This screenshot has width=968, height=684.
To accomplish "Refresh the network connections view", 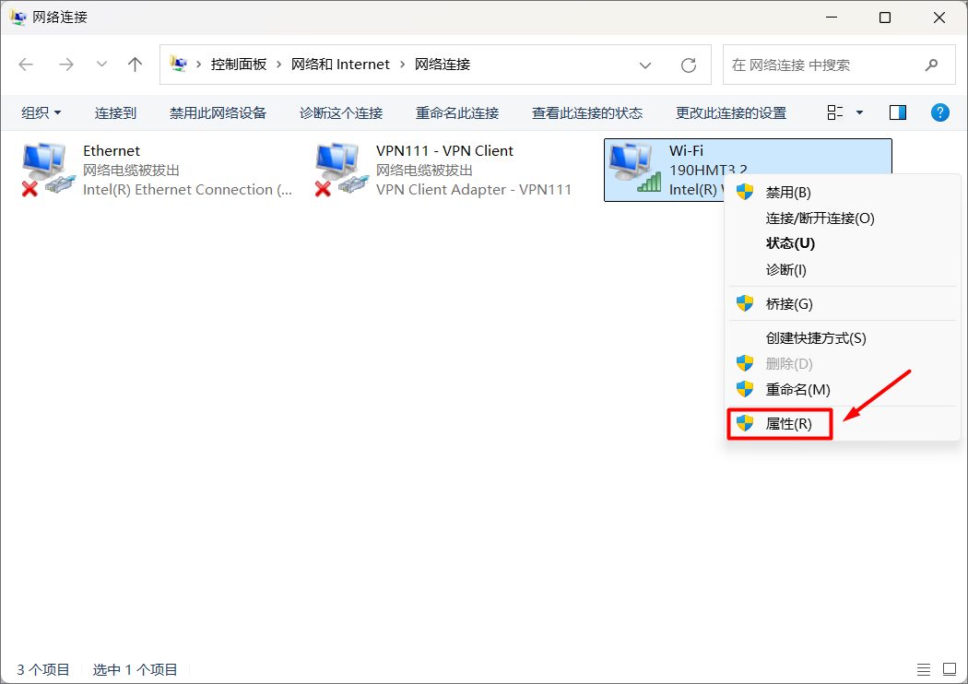I will tap(689, 65).
